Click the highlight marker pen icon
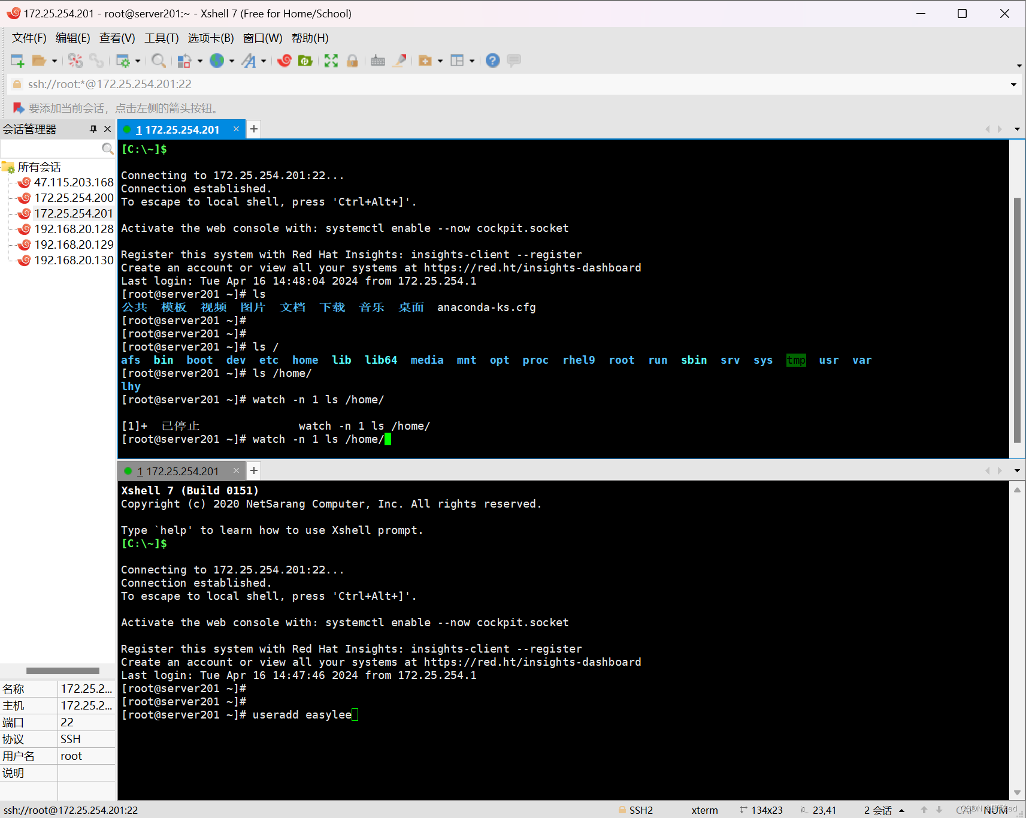 tap(399, 61)
